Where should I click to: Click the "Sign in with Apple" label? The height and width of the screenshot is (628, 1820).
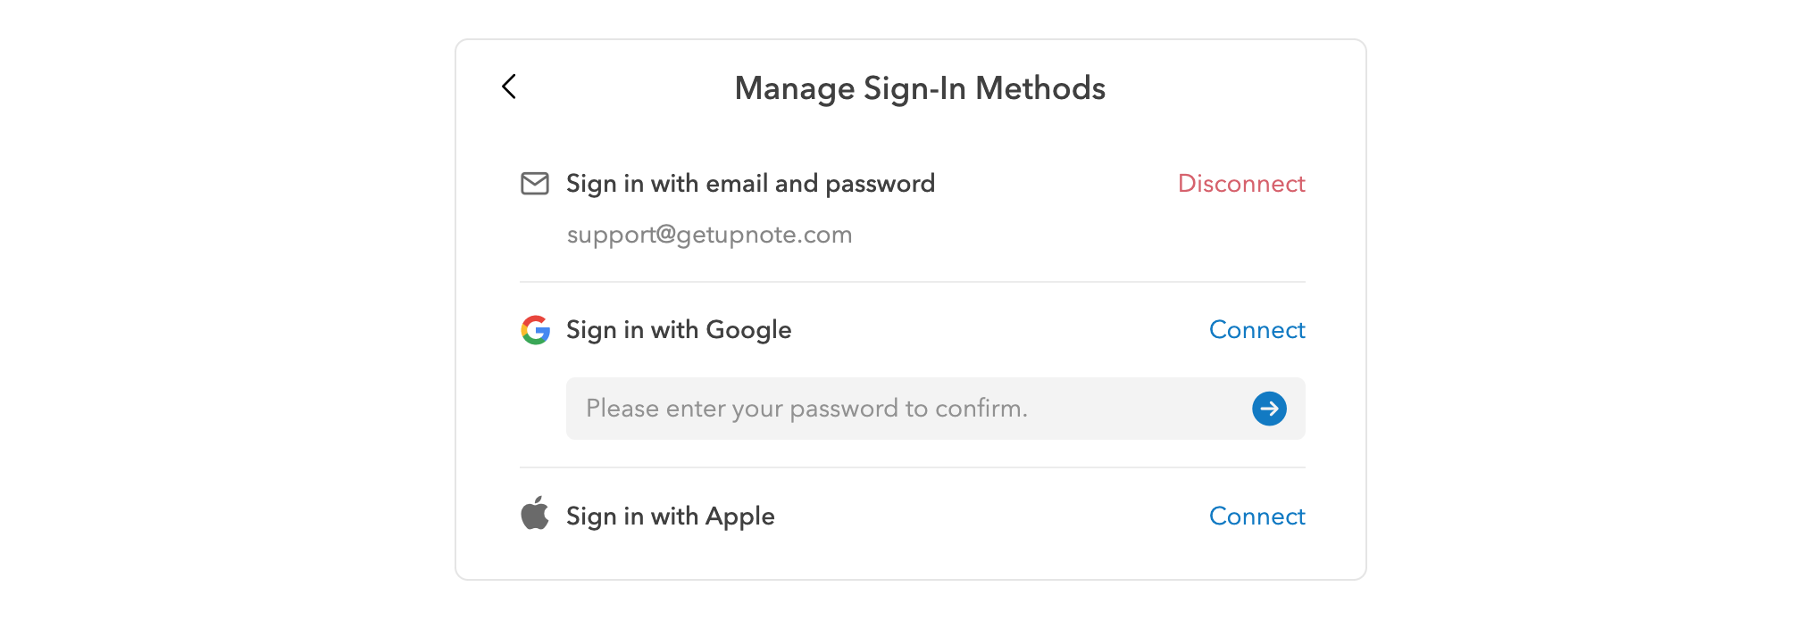670,516
